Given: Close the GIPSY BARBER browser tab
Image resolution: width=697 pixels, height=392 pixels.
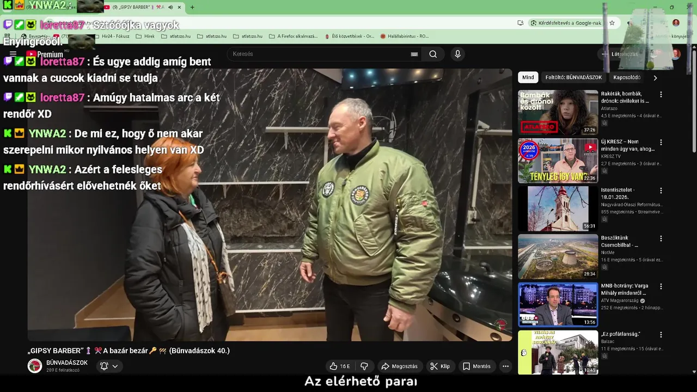Looking at the screenshot, I should 179,7.
